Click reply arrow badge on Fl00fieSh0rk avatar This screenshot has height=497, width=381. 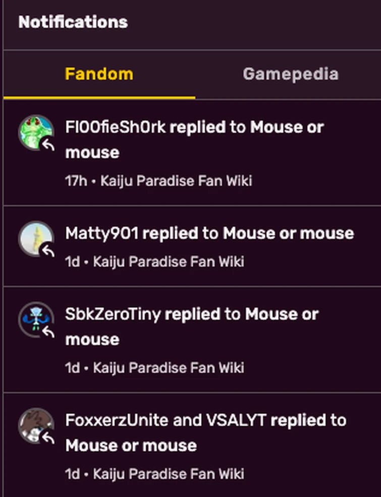[48, 145]
